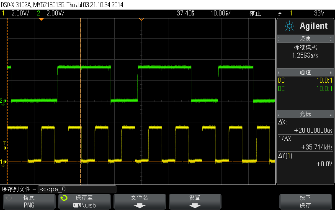
Task: Click the Press to Save softkey
Action: point(306,202)
